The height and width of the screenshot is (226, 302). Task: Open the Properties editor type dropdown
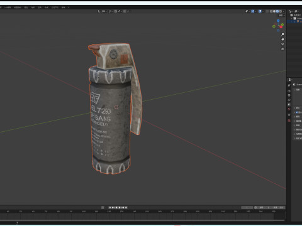(x=290, y=80)
